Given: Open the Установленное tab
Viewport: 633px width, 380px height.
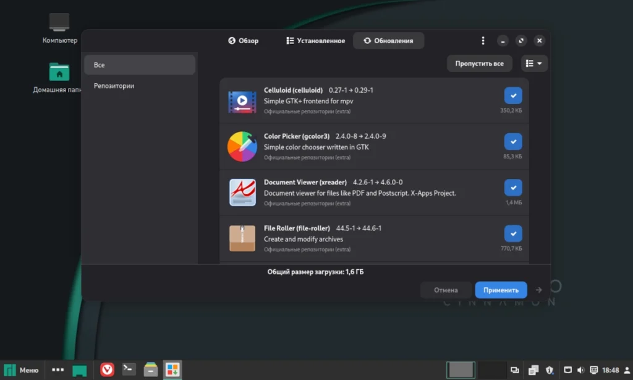Looking at the screenshot, I should [316, 40].
